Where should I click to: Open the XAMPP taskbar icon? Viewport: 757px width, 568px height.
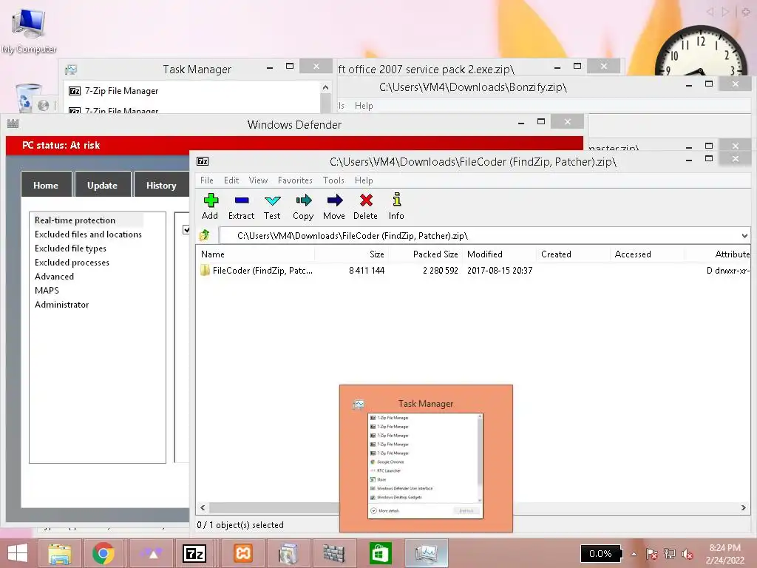(242, 553)
